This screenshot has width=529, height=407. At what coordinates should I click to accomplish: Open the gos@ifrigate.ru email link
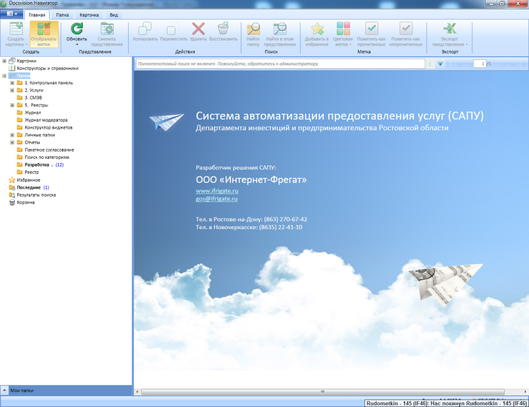click(x=216, y=199)
